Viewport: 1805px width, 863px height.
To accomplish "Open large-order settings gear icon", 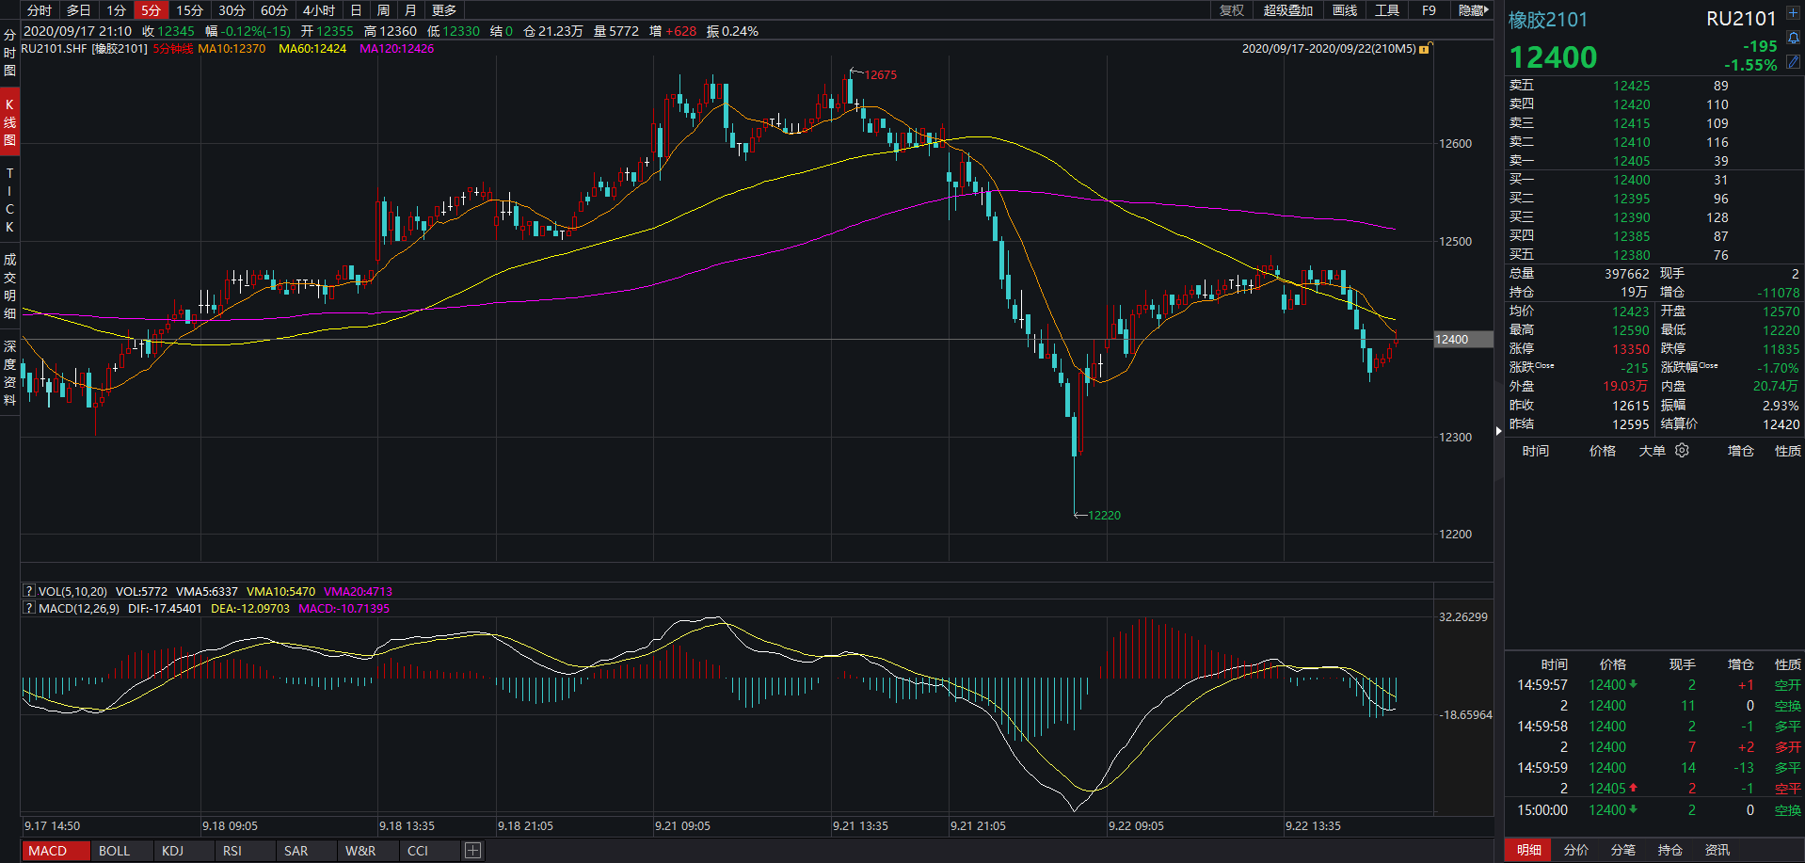I will (x=1682, y=451).
